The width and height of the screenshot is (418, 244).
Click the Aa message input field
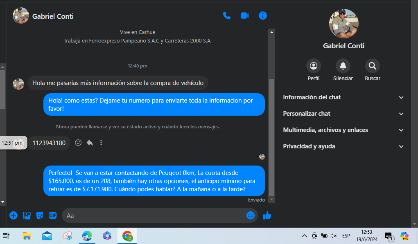click(156, 215)
